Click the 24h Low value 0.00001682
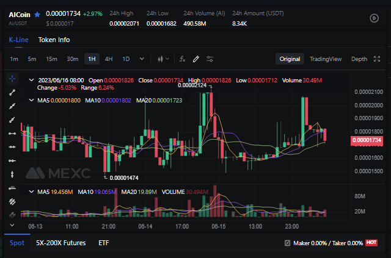 pos(161,24)
